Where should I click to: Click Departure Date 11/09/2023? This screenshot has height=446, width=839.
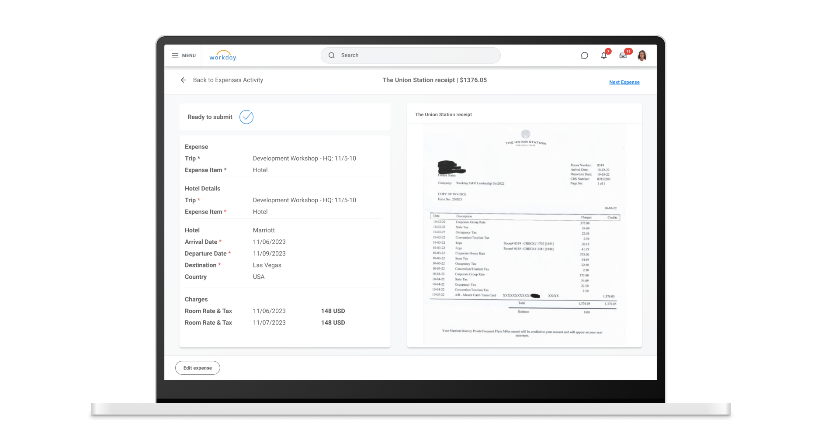point(269,254)
